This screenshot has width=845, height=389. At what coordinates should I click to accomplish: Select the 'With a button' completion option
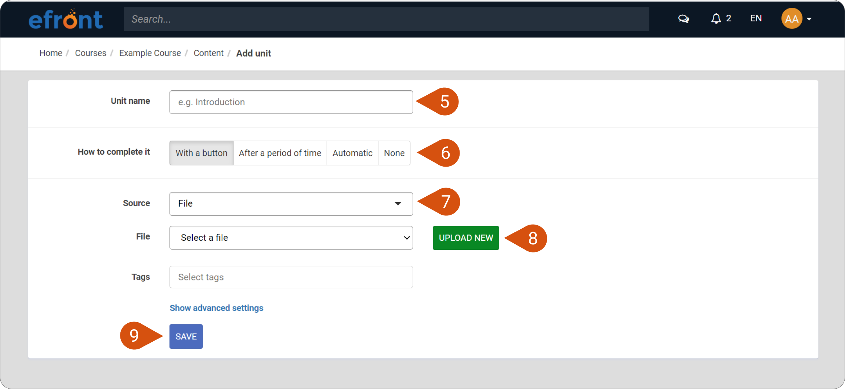point(201,153)
